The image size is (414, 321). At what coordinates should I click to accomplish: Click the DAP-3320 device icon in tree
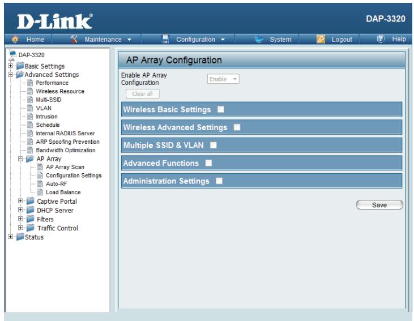pyautogui.click(x=12, y=55)
